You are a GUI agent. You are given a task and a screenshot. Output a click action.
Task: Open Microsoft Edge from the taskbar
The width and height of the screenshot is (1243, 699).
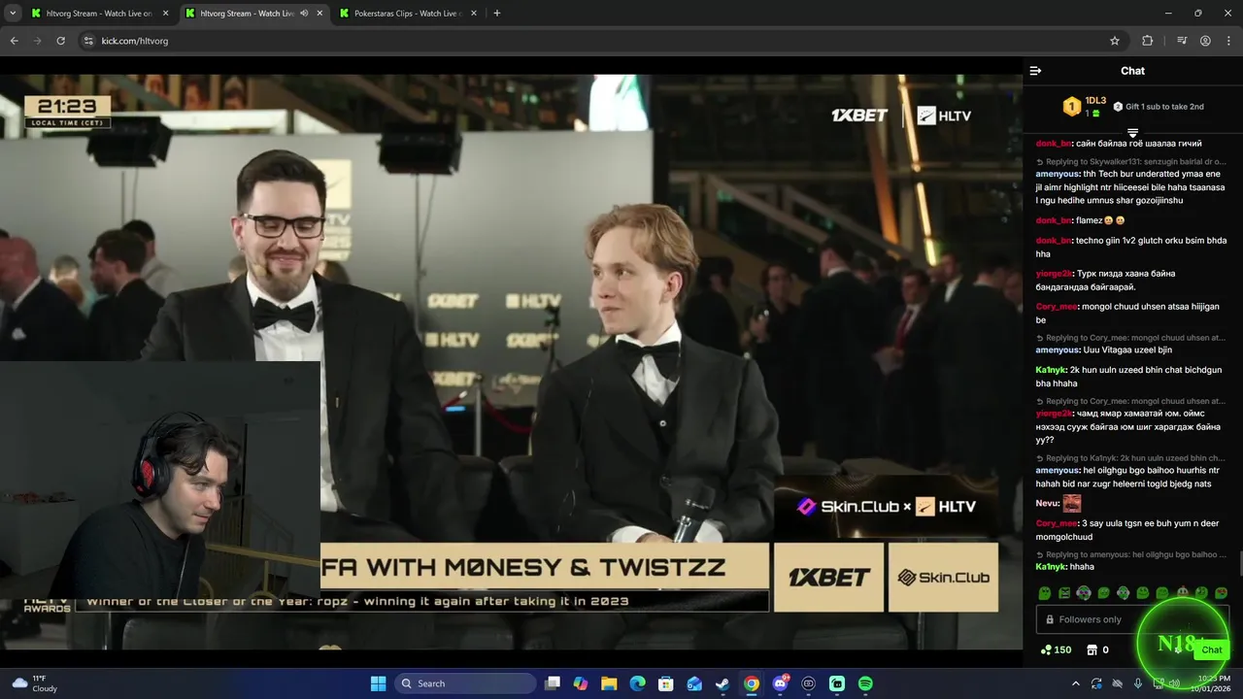pyautogui.click(x=637, y=683)
